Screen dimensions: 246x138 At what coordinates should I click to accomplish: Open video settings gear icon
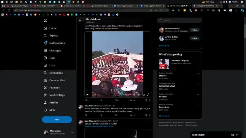(x=139, y=95)
